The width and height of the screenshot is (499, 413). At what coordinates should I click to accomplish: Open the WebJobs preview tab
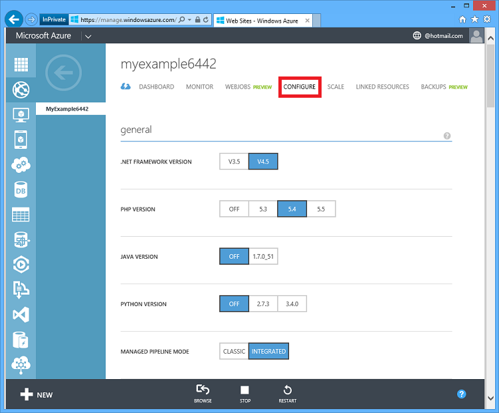click(249, 86)
